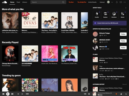
Task: Select the Distribute artist tool
Action: click(x=114, y=15)
